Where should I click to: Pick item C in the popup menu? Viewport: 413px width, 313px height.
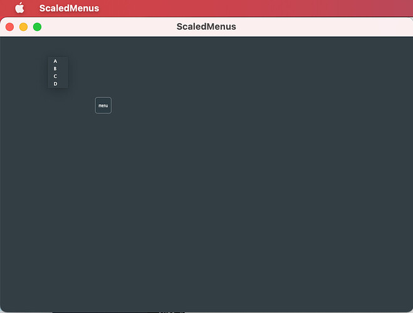click(55, 76)
